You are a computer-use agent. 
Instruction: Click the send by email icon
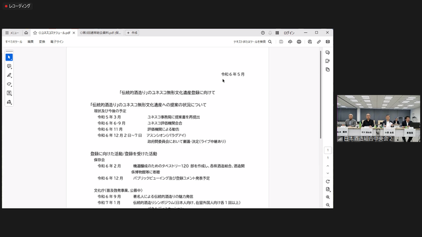(x=328, y=41)
